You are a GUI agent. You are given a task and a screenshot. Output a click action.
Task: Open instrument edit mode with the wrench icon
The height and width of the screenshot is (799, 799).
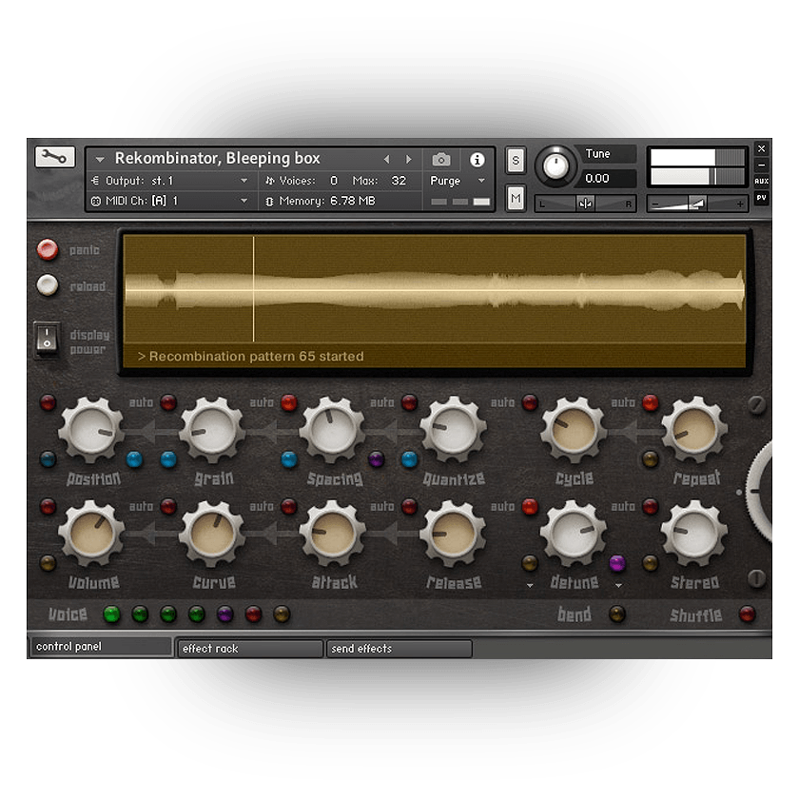(x=54, y=156)
